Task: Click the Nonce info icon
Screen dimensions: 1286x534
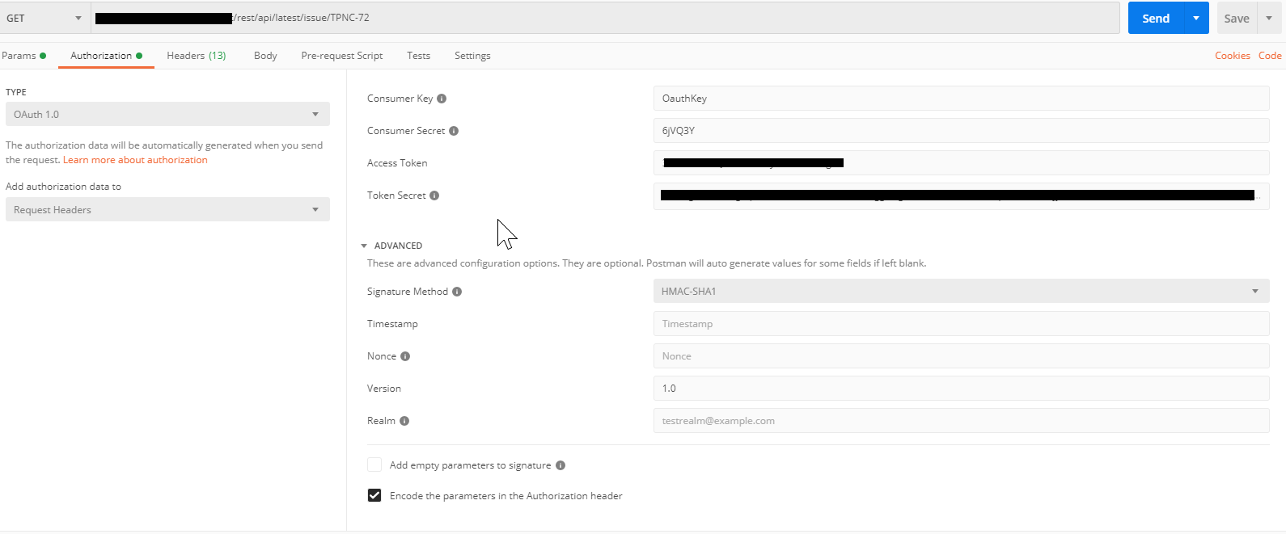Action: (x=405, y=356)
